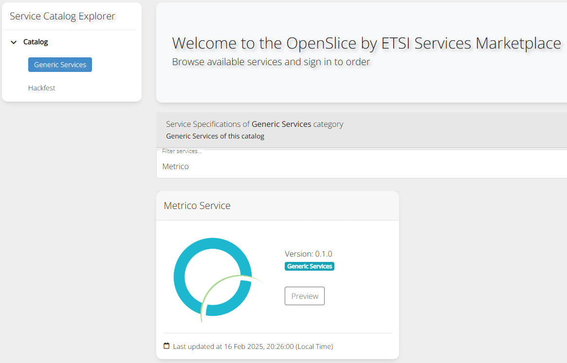This screenshot has height=363, width=567.
Task: Click the 'Filter services...' floating label
Action: click(x=182, y=151)
